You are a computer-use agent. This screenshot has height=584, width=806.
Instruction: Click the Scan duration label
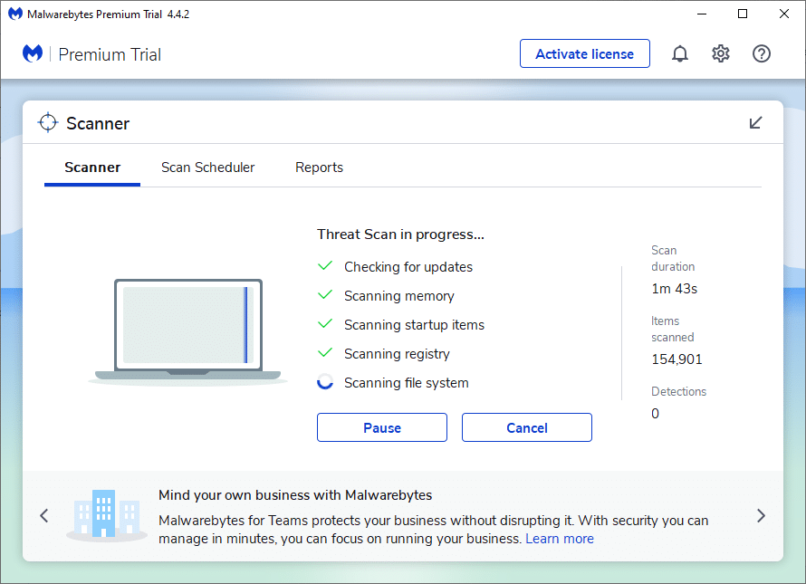point(673,259)
